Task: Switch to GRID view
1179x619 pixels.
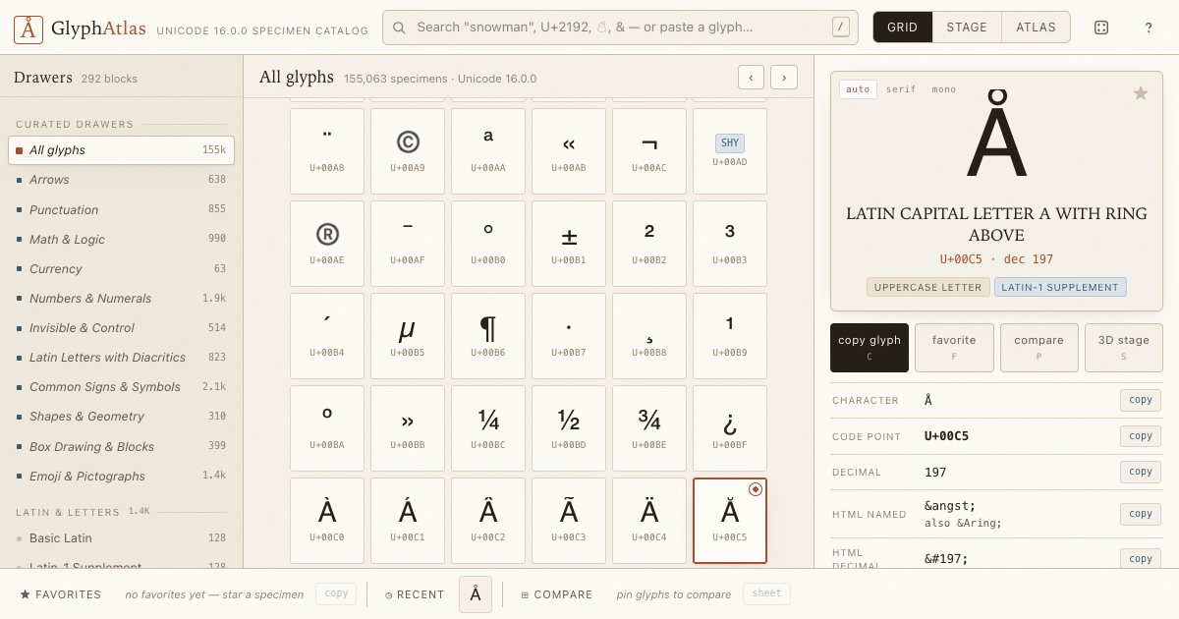Action: coord(902,28)
